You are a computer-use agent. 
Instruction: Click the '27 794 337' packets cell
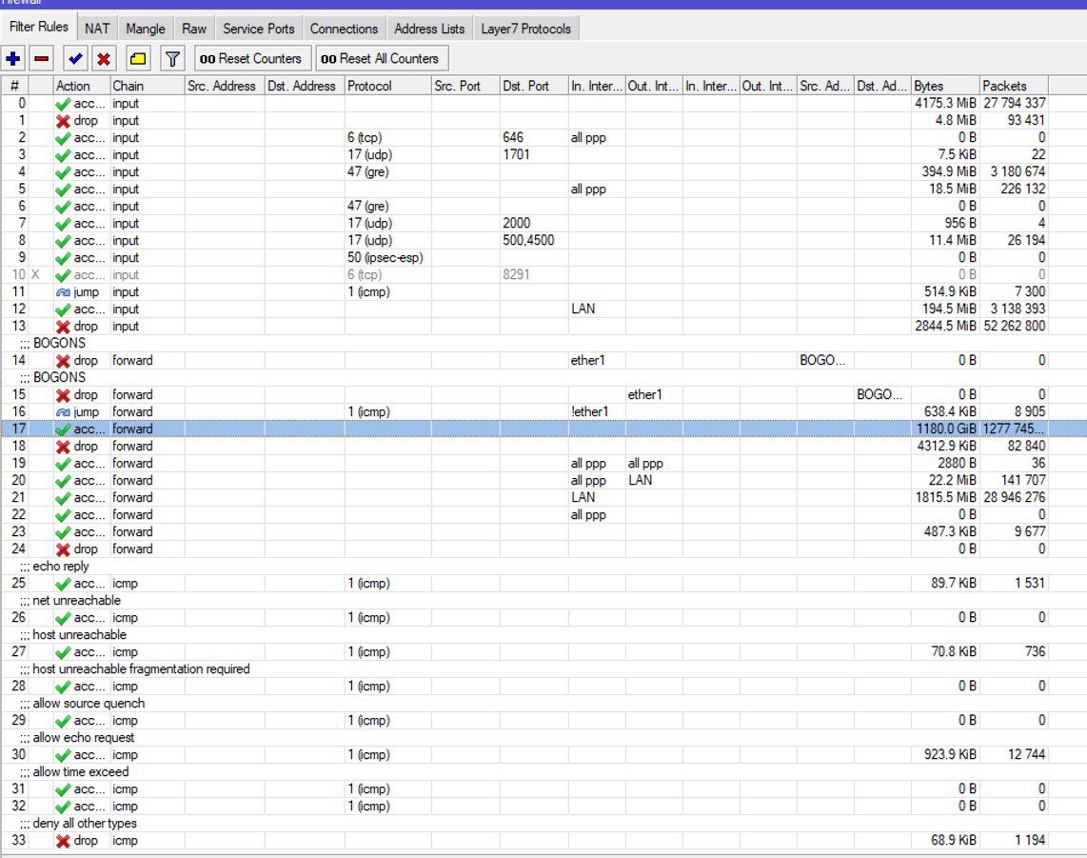[1015, 104]
